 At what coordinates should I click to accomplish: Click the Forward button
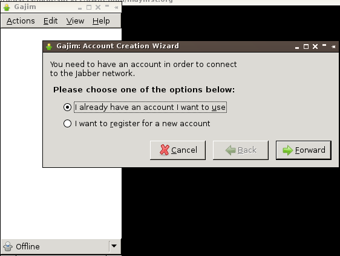click(304, 150)
